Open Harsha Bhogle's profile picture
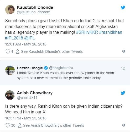The height and width of the screenshot is (133, 130). point(10,70)
